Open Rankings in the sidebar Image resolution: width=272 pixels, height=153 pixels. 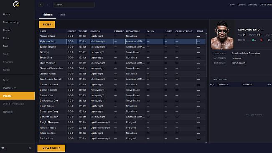(8, 112)
